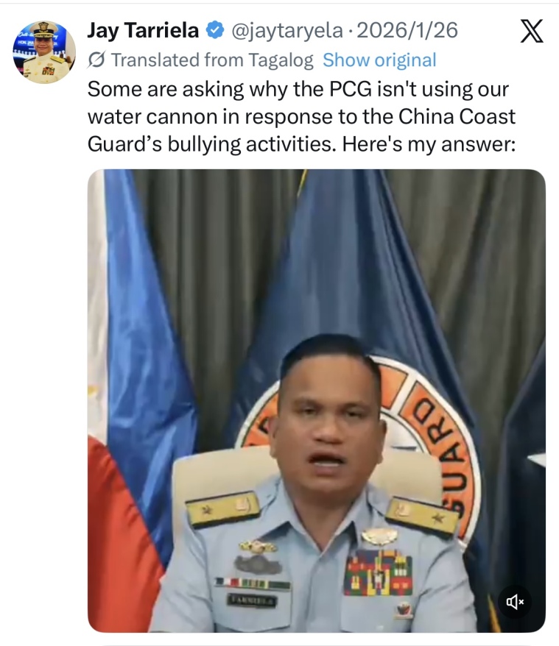The image size is (559, 646).
Task: Open Jay Tarriela's profile picture avatar
Action: (x=44, y=52)
